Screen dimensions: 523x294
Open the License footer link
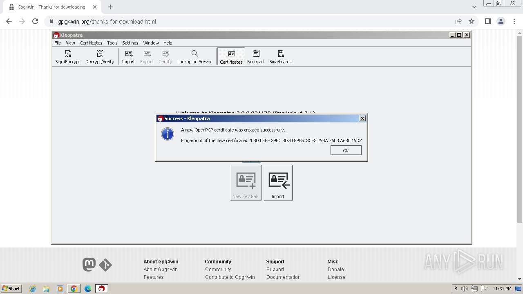pyautogui.click(x=337, y=277)
